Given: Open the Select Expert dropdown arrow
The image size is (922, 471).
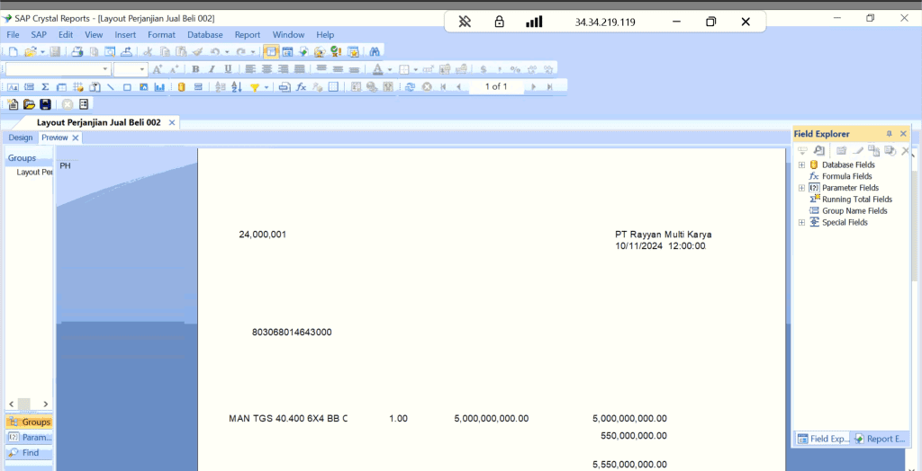Looking at the screenshot, I should [267, 87].
